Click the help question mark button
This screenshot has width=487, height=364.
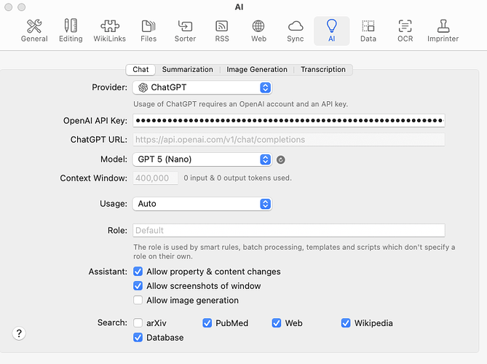[19, 333]
